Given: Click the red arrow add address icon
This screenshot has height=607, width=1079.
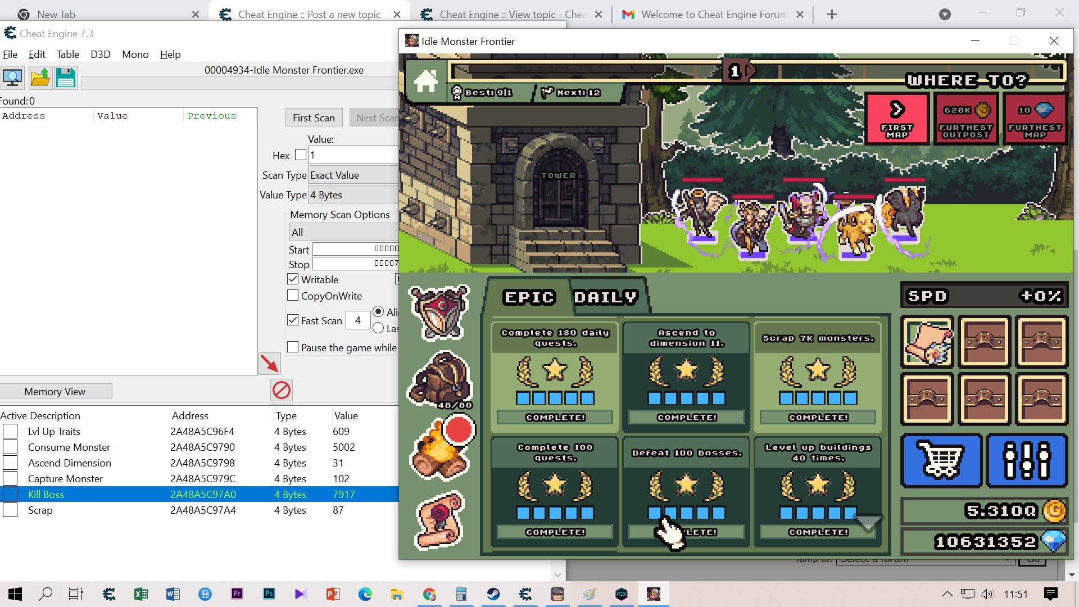Looking at the screenshot, I should click(x=270, y=364).
